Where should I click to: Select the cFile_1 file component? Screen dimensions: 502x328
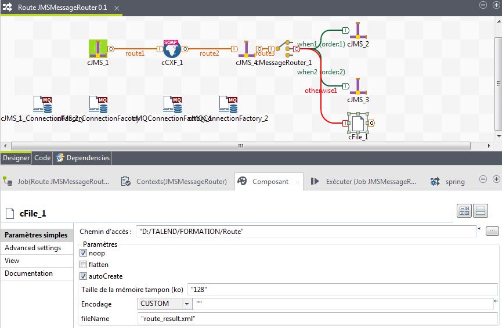click(x=358, y=123)
